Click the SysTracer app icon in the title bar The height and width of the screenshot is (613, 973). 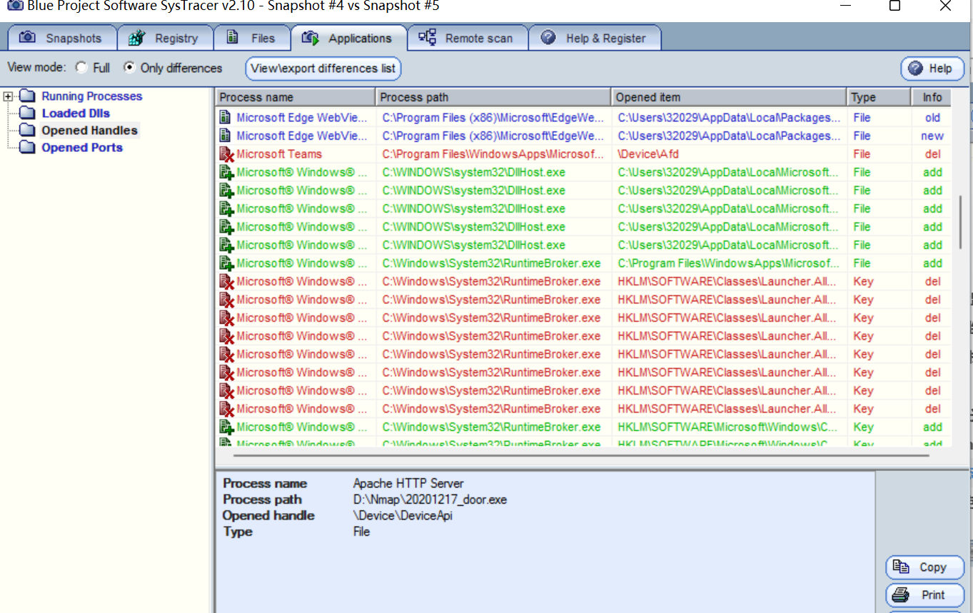point(14,6)
